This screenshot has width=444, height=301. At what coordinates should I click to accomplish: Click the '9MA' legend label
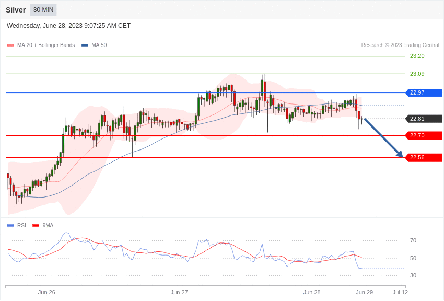(48, 225)
